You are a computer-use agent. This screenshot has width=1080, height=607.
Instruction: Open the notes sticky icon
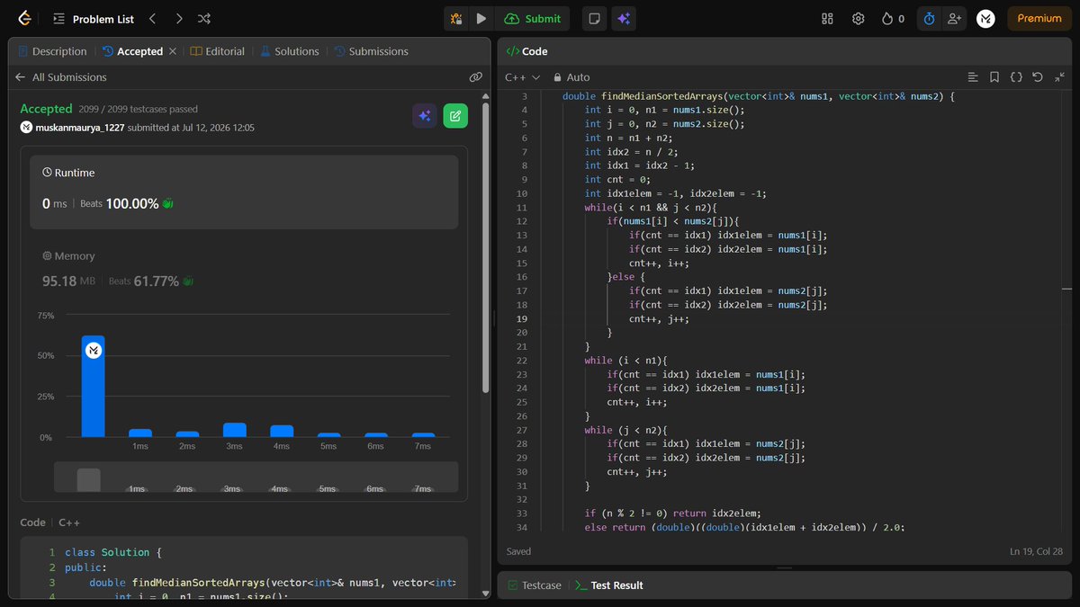[x=593, y=18]
